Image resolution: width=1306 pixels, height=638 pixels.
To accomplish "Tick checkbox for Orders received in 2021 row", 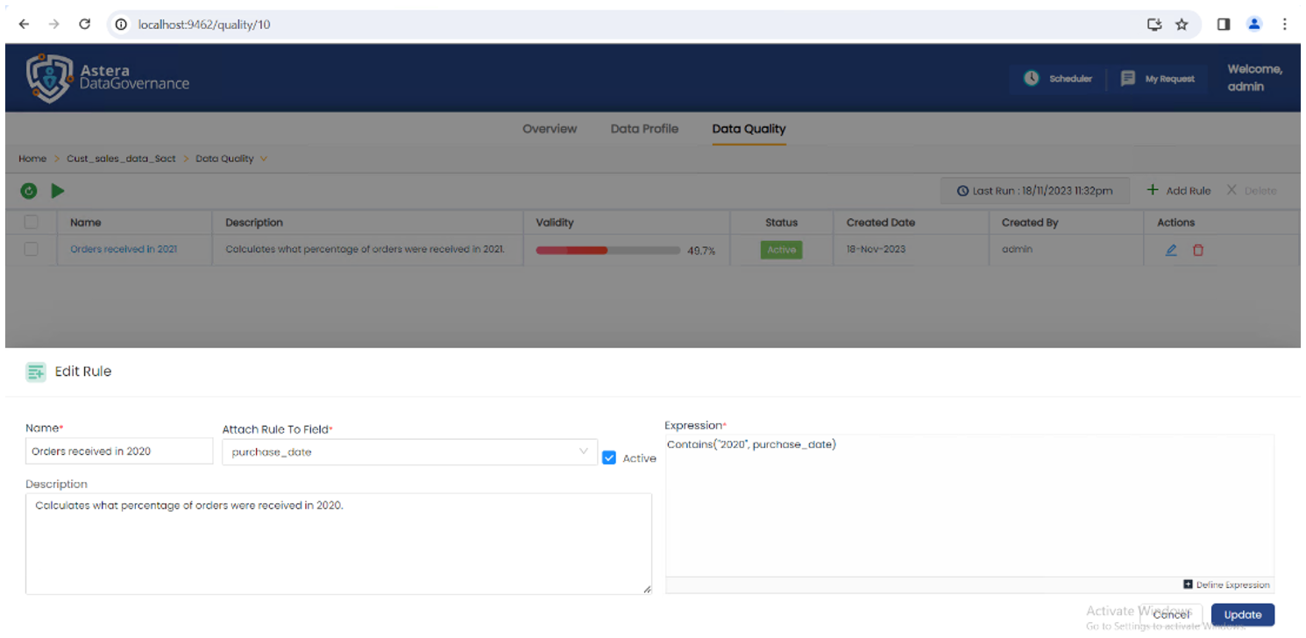I will point(31,250).
